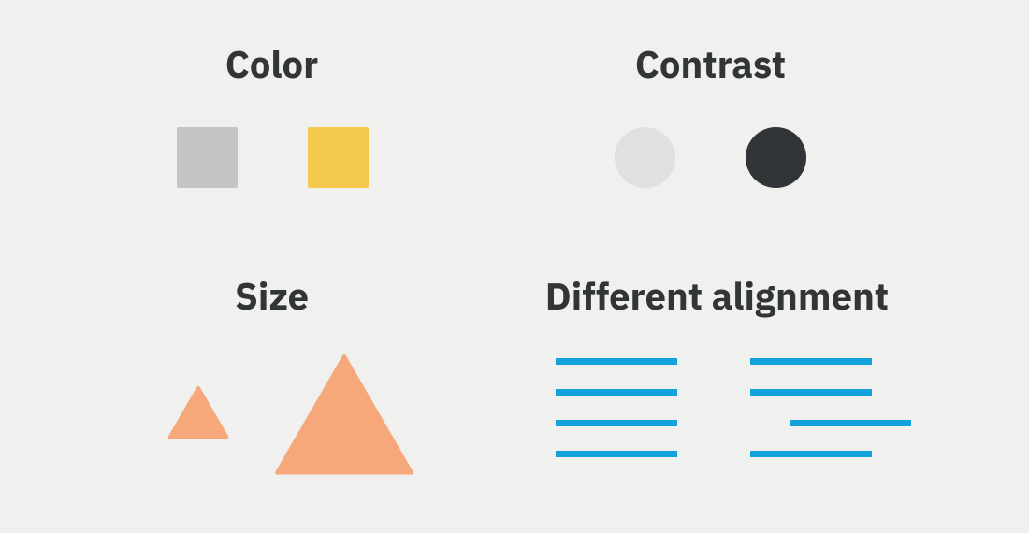
Task: Click the word "alignment" in the heading
Action: click(800, 299)
